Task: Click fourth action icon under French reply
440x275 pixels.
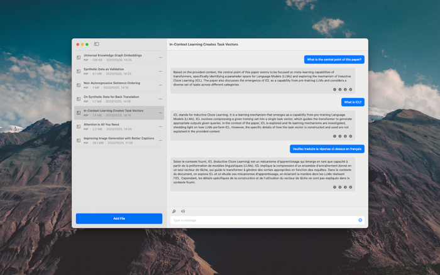Action: point(351,187)
